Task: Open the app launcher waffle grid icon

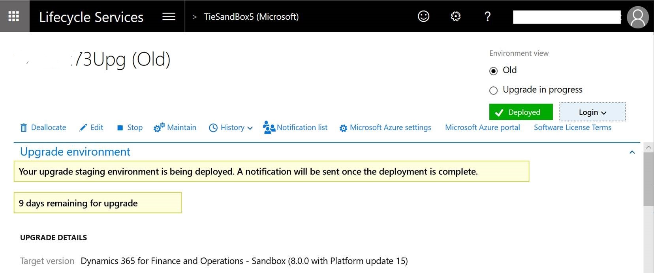Action: (x=14, y=16)
